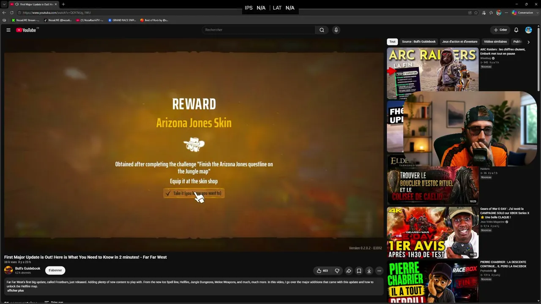541x304 pixels.
Task: Open the ARC Raiders video title
Action: point(503,52)
